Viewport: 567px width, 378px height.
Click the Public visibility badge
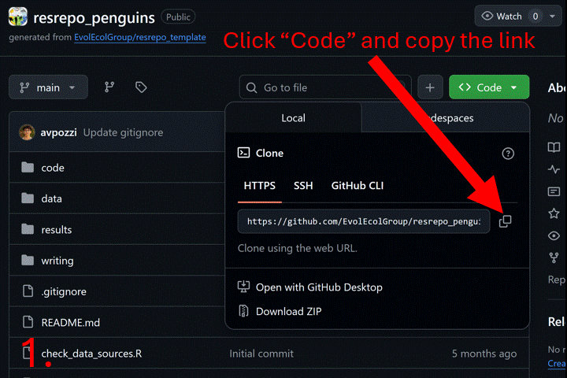178,17
